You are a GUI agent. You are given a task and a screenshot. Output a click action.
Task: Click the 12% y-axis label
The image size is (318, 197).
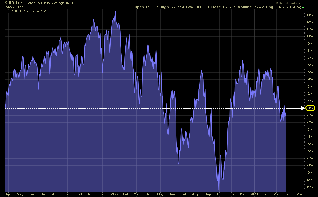(309, 22)
